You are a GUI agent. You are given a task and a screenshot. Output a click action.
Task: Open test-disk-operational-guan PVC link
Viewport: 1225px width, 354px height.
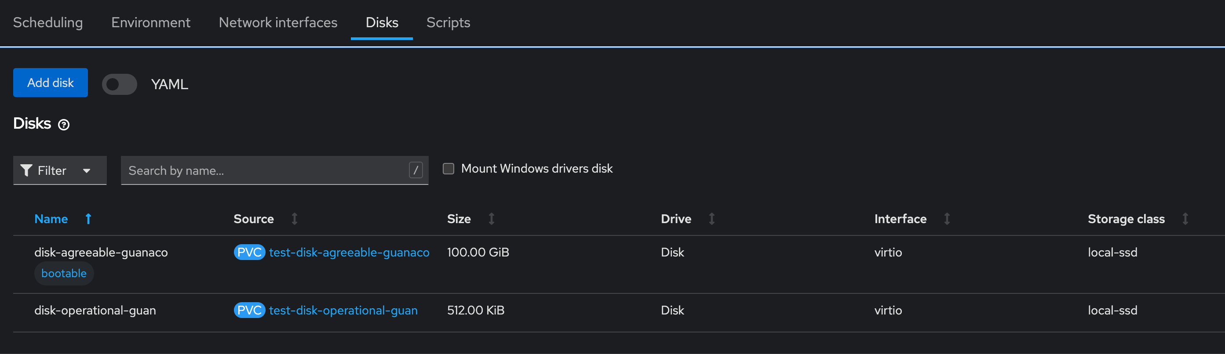pos(343,310)
